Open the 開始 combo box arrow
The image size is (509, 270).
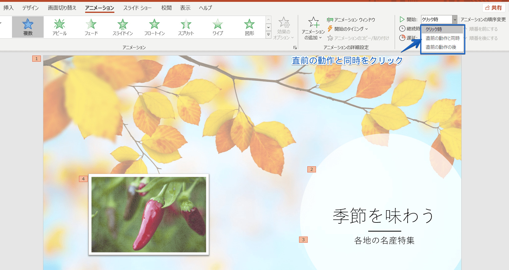(455, 19)
